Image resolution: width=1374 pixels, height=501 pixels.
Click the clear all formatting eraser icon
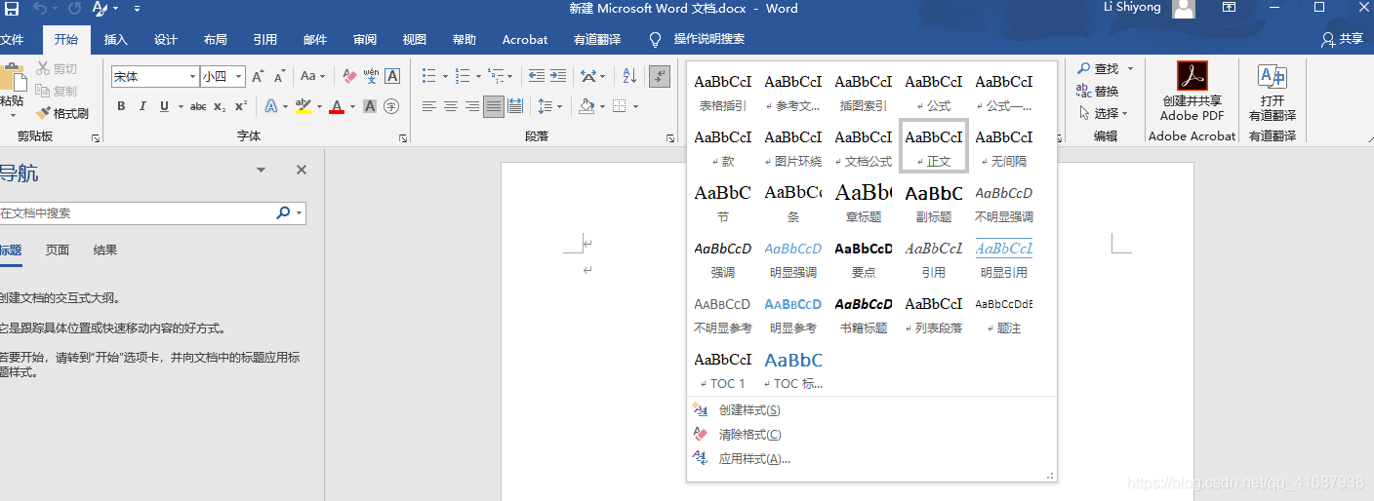click(350, 76)
